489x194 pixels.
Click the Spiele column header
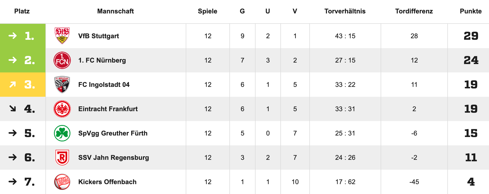tap(207, 11)
